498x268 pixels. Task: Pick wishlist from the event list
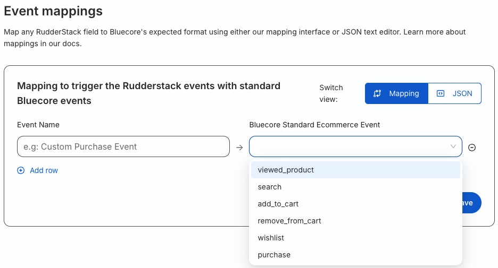355,238
